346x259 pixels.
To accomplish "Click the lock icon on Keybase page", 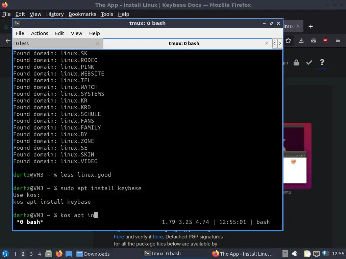I will click(x=296, y=63).
